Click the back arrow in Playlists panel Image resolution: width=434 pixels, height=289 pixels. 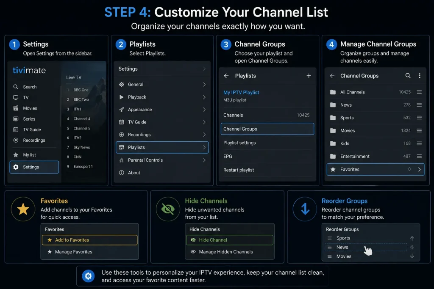click(x=226, y=76)
